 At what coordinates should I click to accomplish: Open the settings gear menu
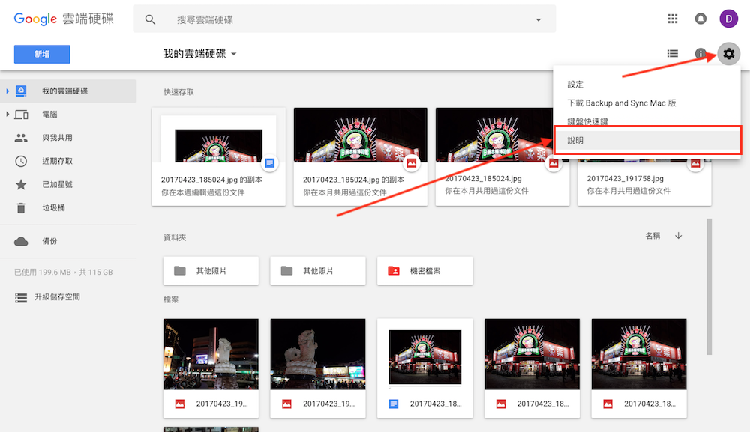point(727,53)
